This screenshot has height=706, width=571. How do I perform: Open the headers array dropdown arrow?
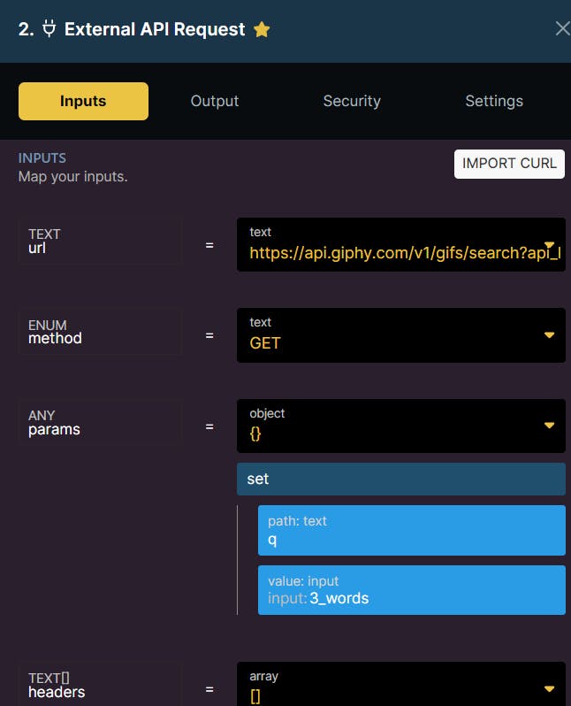(x=549, y=688)
